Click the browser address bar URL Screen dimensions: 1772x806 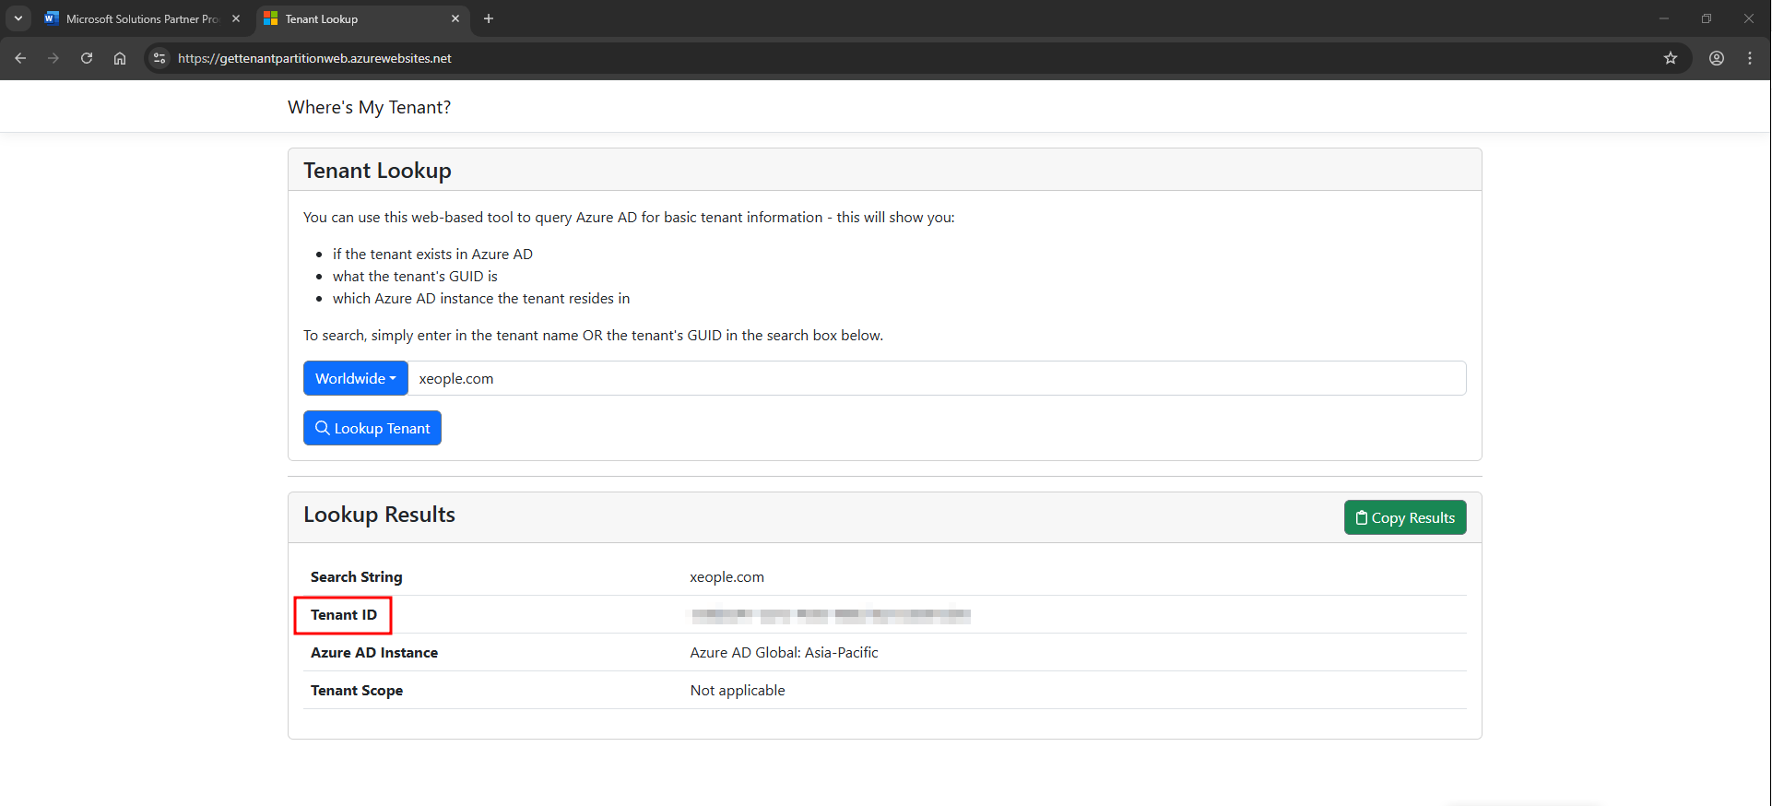pos(314,58)
